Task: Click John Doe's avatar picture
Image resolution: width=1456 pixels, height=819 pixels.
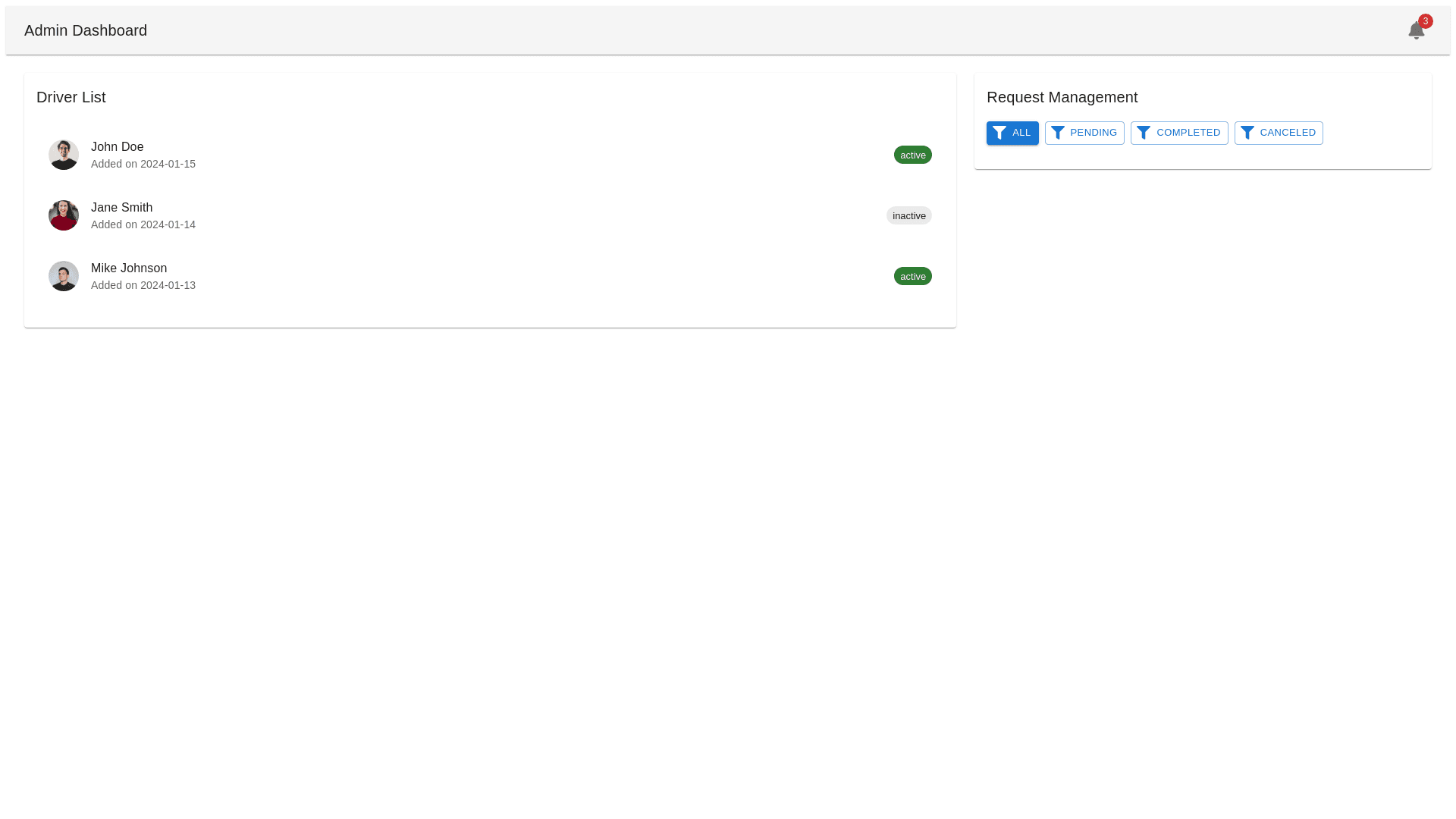Action: (64, 155)
